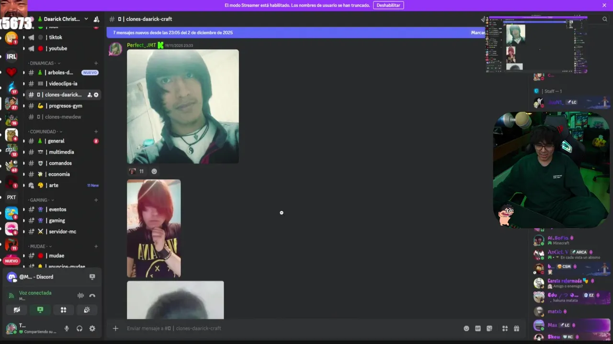This screenshot has width=613, height=344.
Task: Add a channel to the GAMING category
Action: click(96, 200)
